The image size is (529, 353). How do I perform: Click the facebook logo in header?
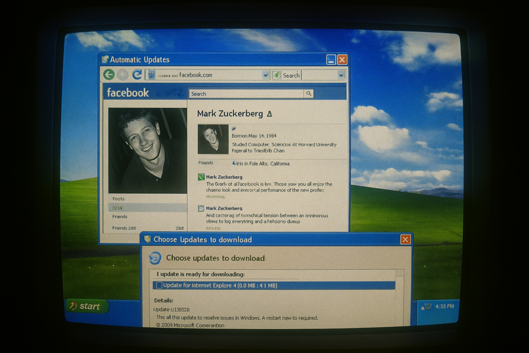[128, 93]
